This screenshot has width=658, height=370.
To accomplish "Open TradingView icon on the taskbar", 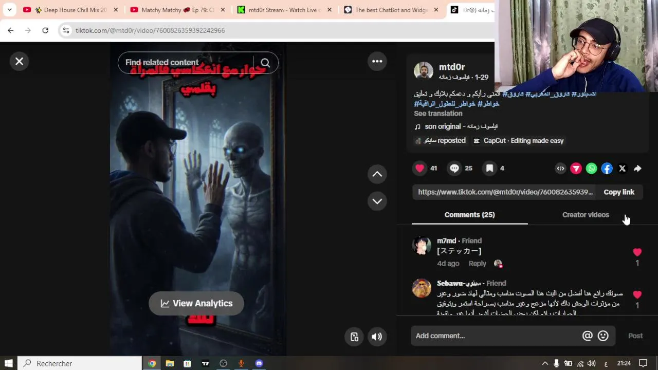I will 206,363.
